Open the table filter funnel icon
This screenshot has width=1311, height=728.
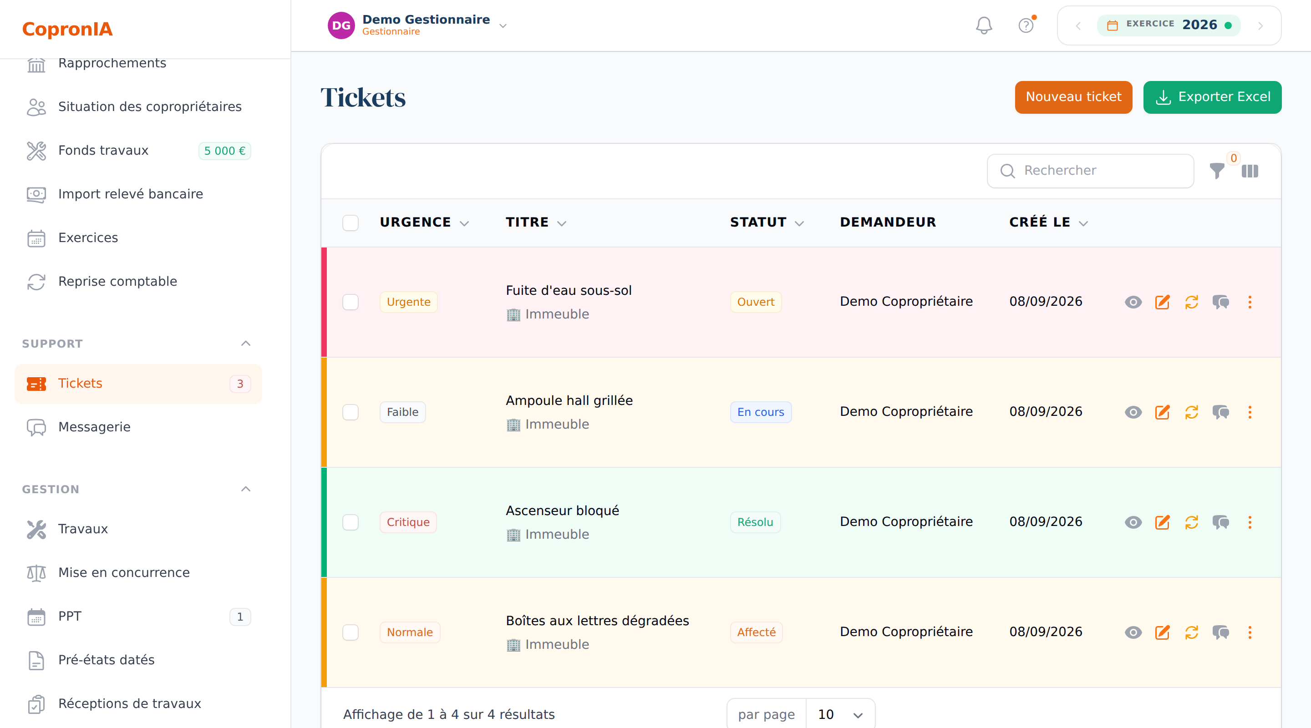point(1217,171)
